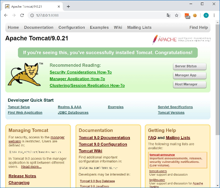Screen dimensions: 220x188
Task: Close the Apache Tomcat/9.0.21 tab
Action: 59,7
